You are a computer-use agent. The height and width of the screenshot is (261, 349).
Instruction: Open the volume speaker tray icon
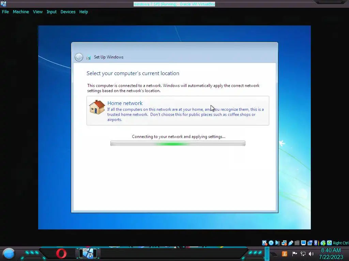click(x=311, y=254)
